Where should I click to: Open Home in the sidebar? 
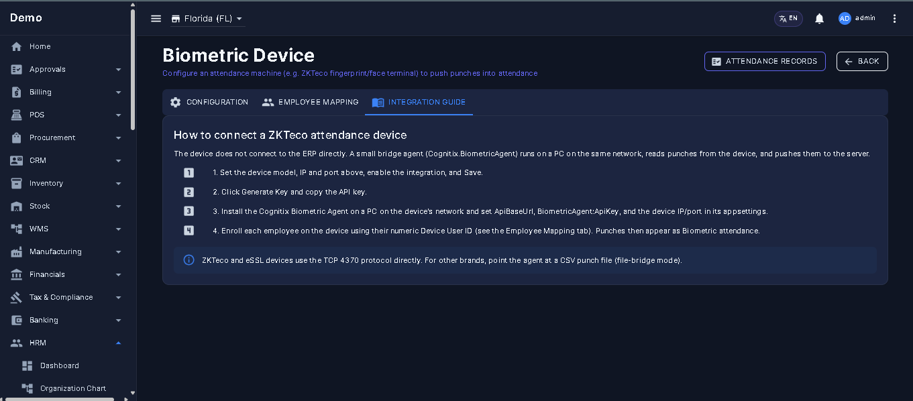coord(66,46)
